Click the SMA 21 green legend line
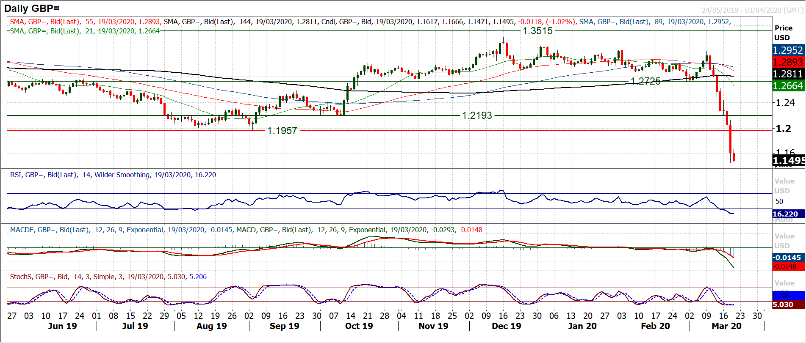This screenshot has width=806, height=343. coord(85,31)
